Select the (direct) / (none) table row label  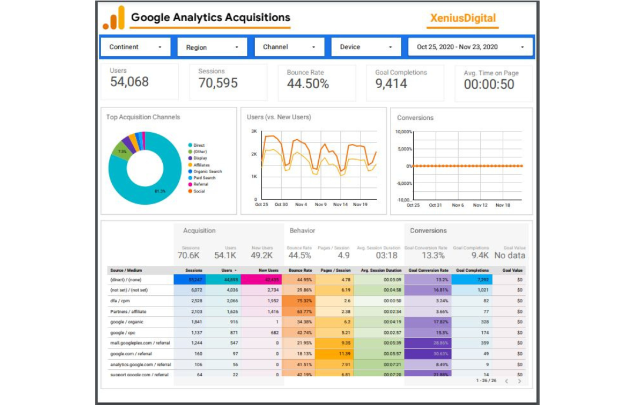(126, 280)
